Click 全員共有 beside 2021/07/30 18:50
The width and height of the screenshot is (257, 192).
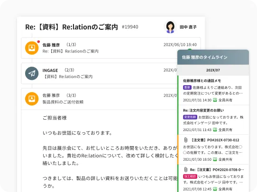[225, 159]
